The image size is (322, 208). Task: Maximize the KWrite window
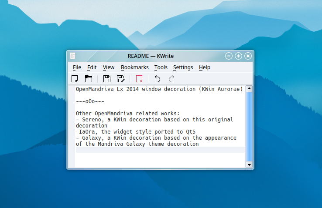238,56
